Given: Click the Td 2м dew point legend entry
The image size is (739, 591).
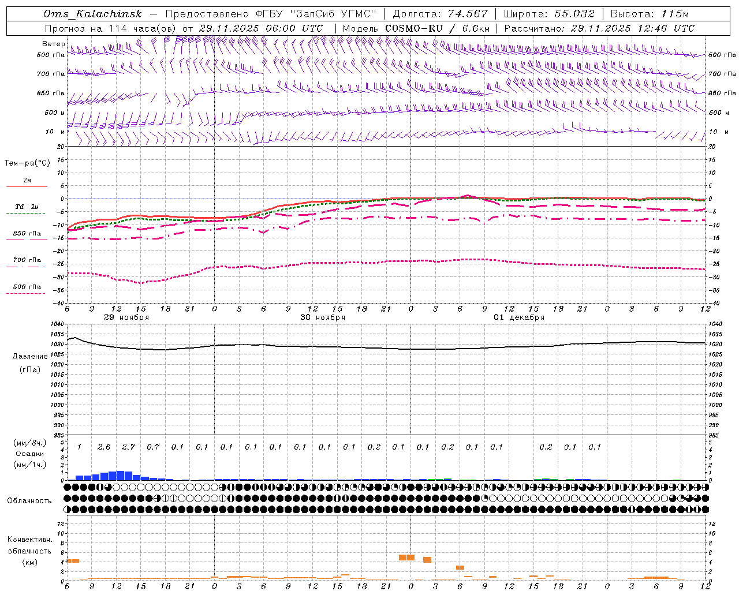Looking at the screenshot, I should pos(27,208).
